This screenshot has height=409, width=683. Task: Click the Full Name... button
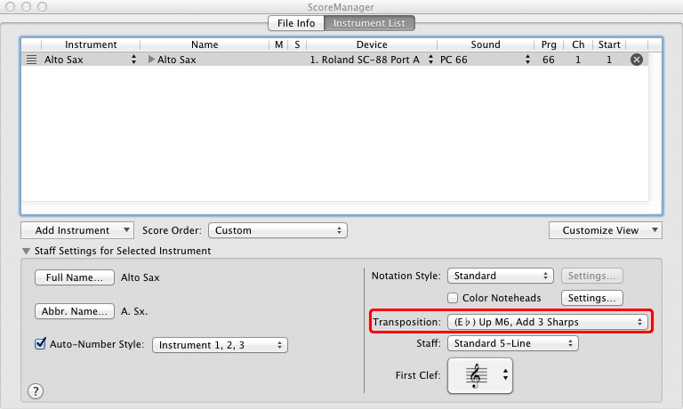point(75,277)
